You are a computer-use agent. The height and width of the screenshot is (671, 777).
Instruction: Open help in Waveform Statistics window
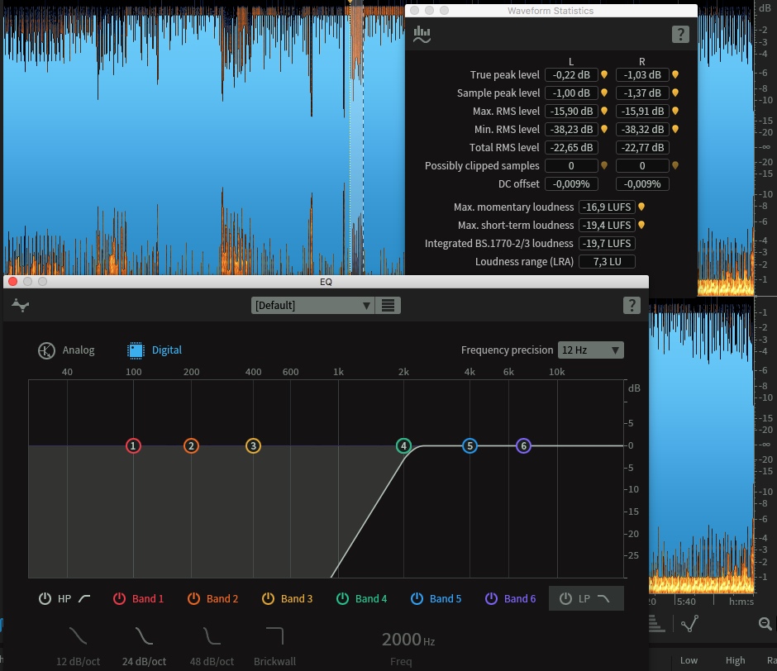click(x=680, y=34)
